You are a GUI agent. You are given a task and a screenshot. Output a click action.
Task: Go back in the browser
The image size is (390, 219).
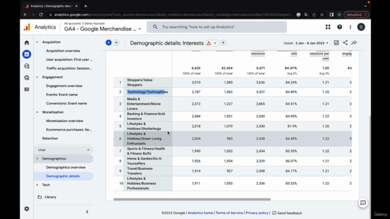pos(25,15)
